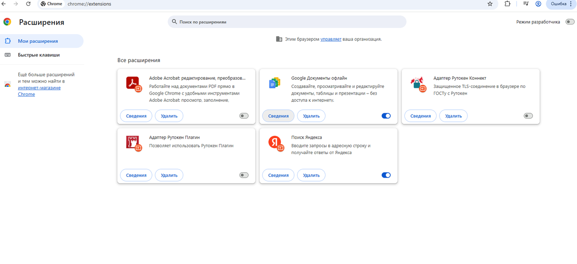Open the Chrome profile avatar icon
The width and height of the screenshot is (577, 264).
tap(538, 4)
